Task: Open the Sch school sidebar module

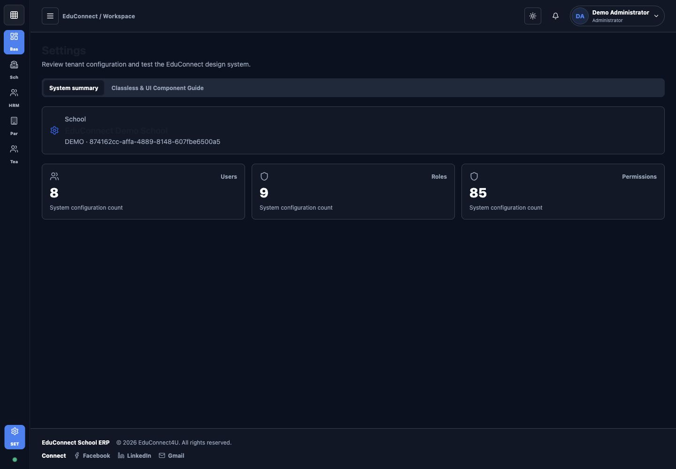Action: click(14, 70)
